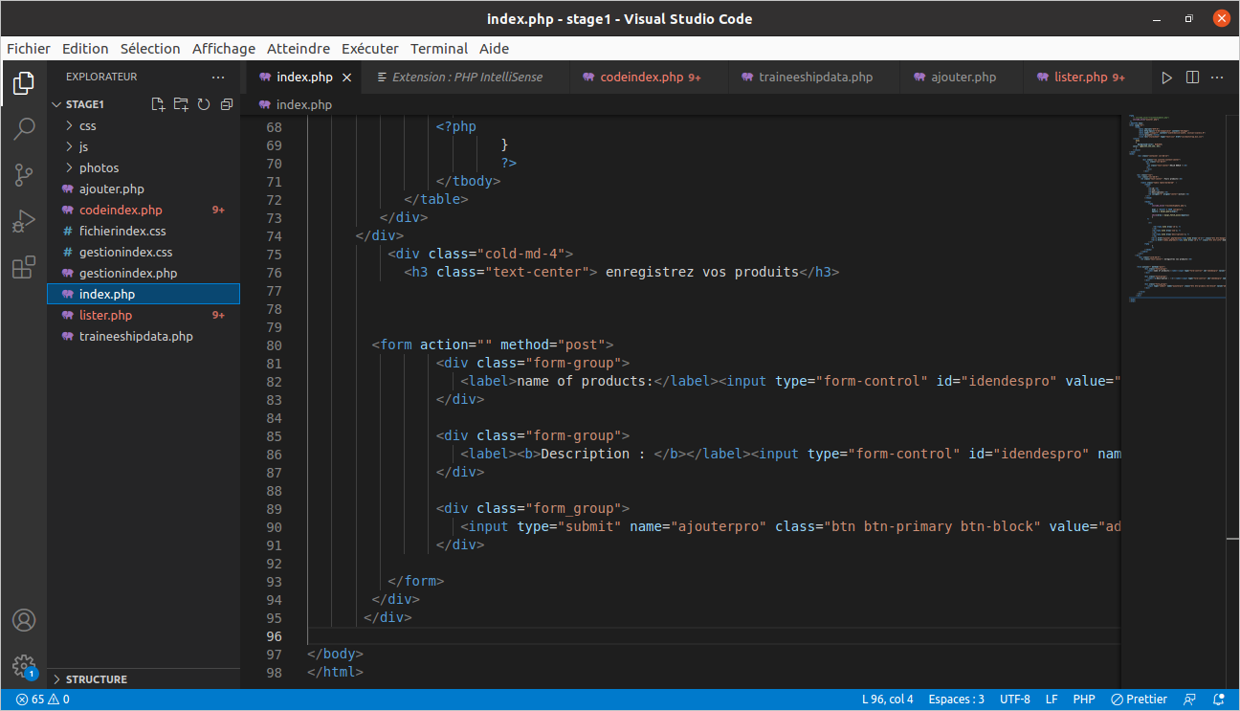
Task: Show errors and warnings in status bar
Action: point(42,700)
